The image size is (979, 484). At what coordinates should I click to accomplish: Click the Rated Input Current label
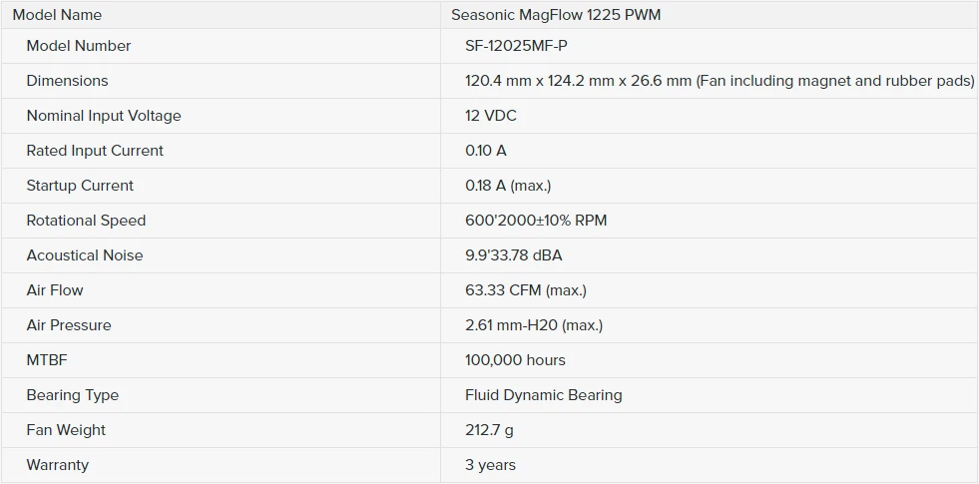coord(95,151)
